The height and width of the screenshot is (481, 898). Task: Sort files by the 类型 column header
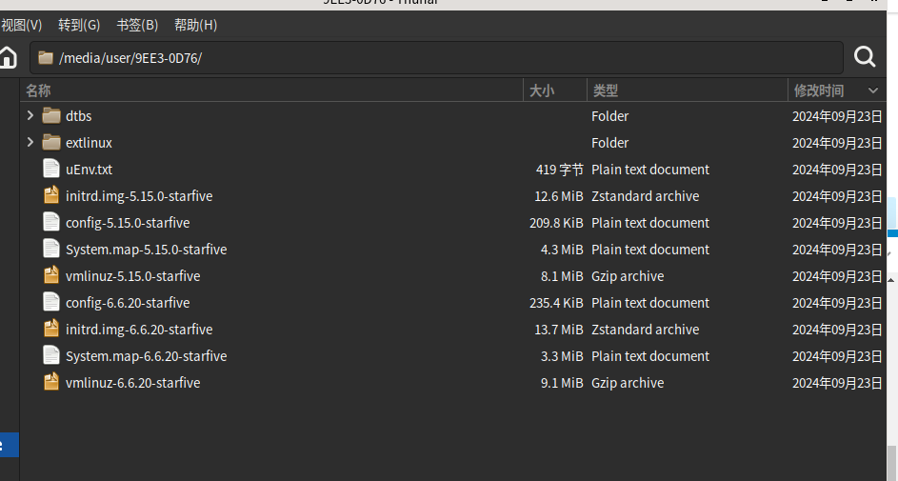[x=688, y=90]
